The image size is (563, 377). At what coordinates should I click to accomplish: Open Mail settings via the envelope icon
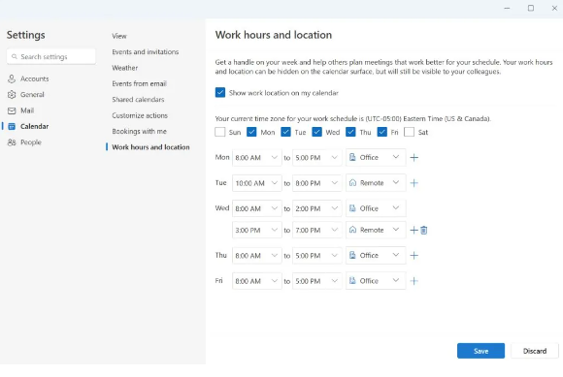click(12, 110)
